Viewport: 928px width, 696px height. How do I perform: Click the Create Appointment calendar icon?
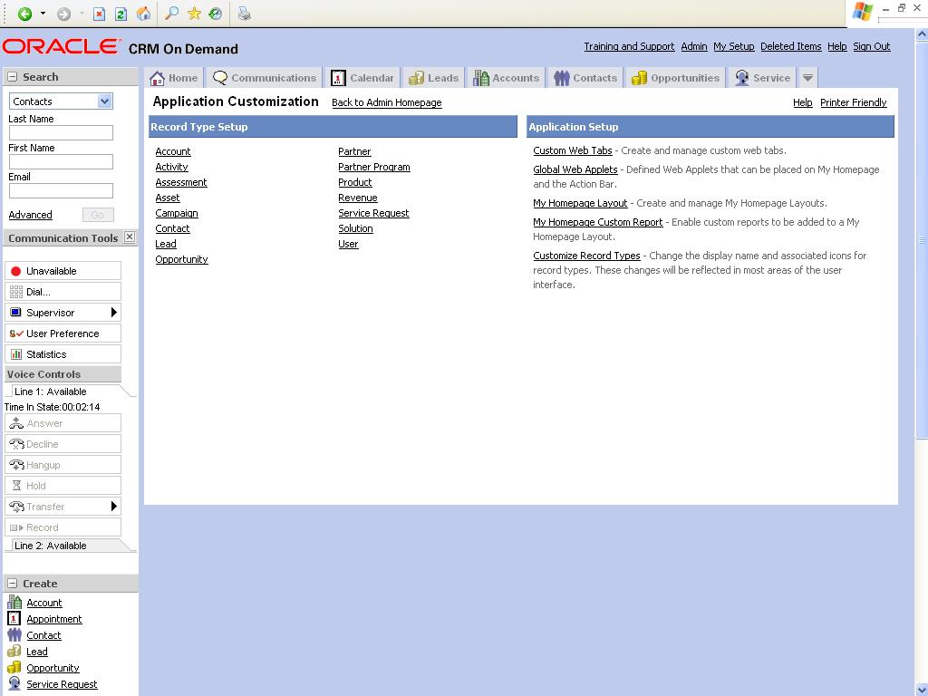(x=14, y=618)
